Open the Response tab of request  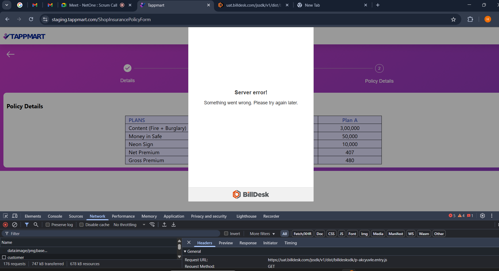(248, 243)
